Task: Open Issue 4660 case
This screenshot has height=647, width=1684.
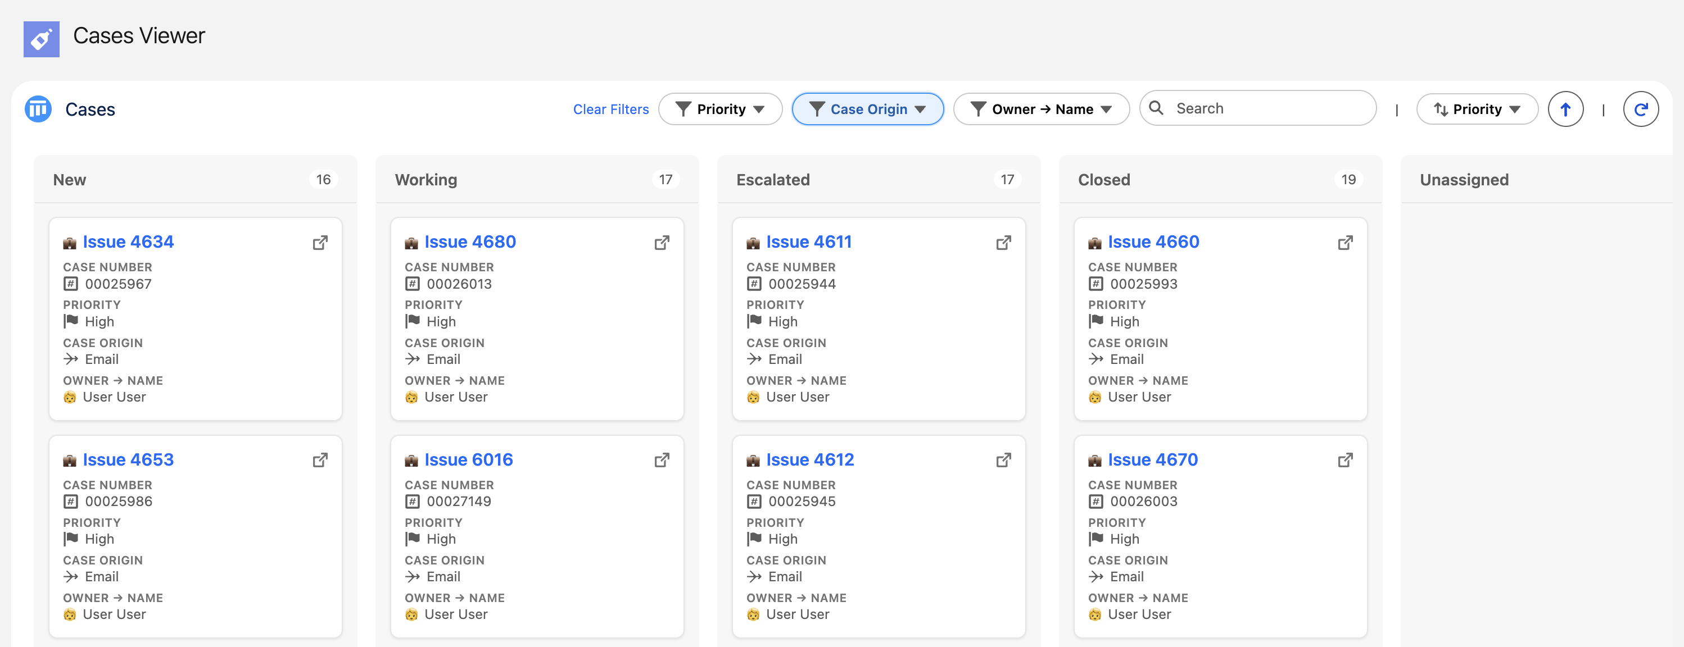Action: click(x=1153, y=242)
